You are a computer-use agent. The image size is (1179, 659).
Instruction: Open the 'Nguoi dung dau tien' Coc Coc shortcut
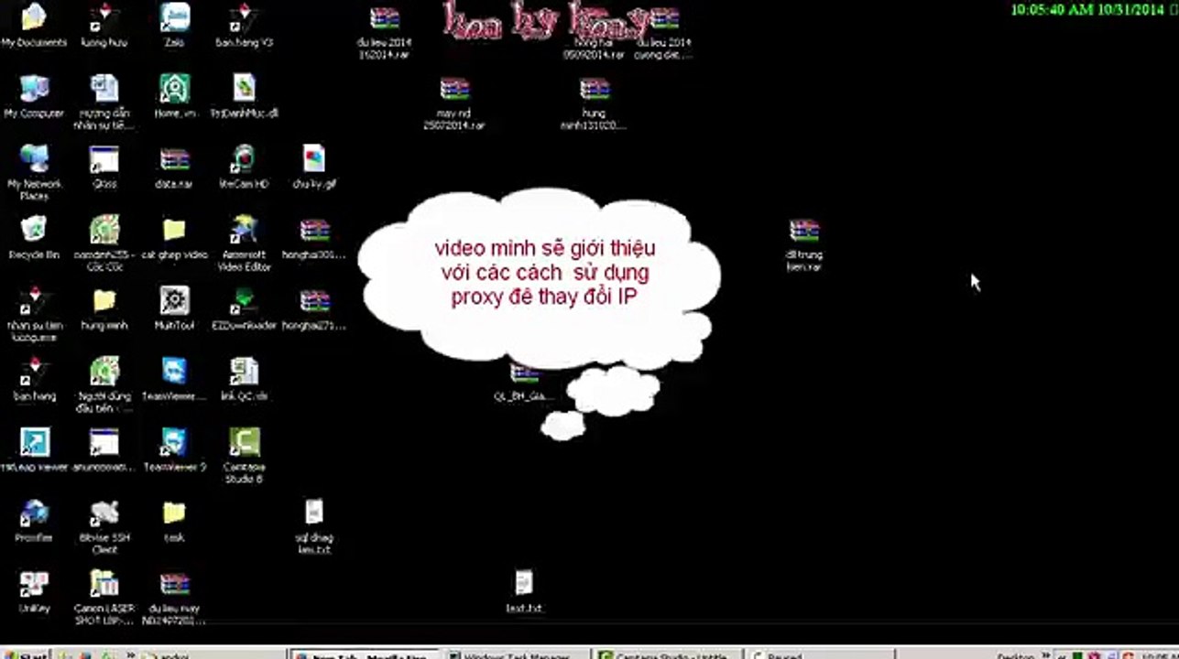104,384
